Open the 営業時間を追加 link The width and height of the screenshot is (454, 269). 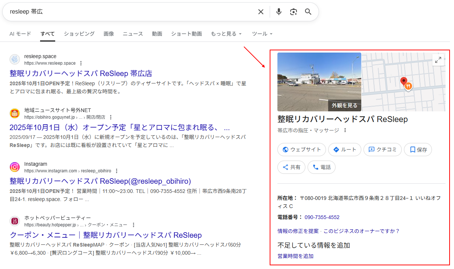point(295,256)
